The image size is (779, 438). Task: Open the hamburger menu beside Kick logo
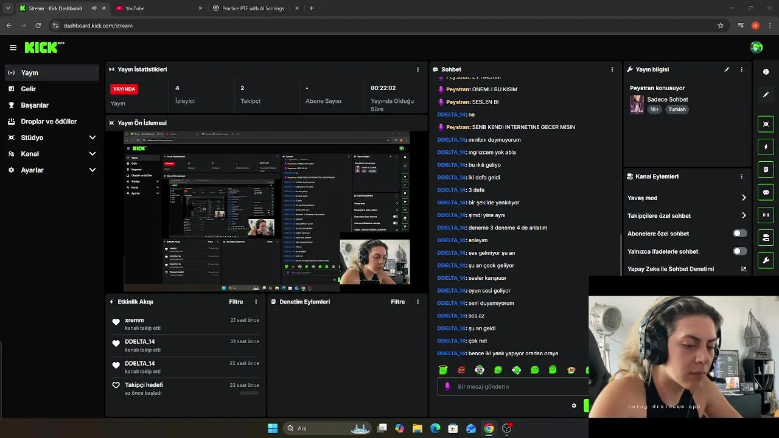point(13,47)
